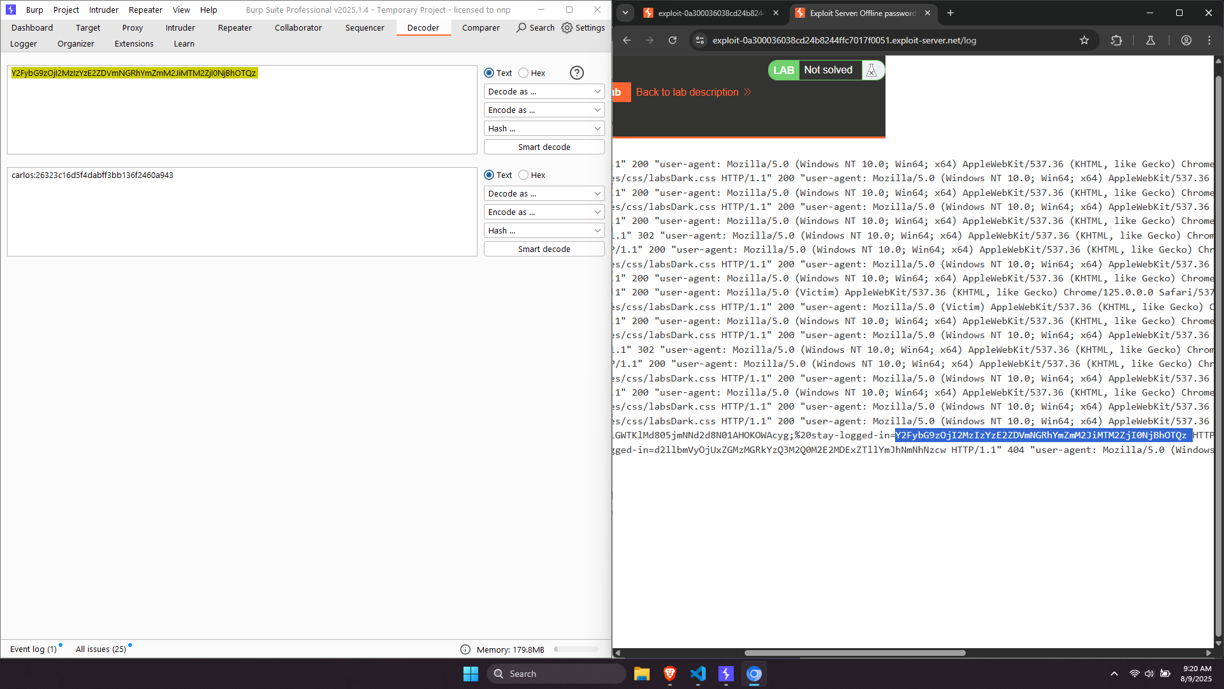
Task: Open File Explorer from taskbar
Action: (x=641, y=674)
